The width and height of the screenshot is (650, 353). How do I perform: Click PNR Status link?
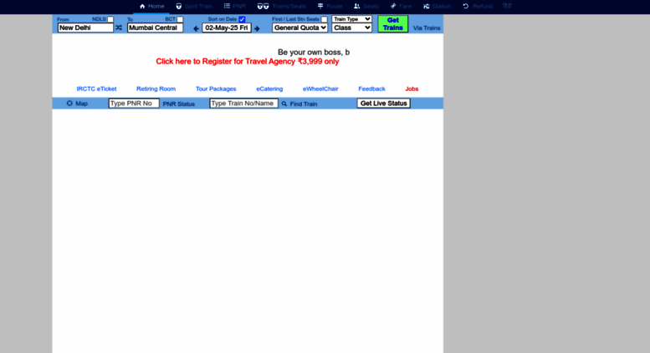coord(179,103)
